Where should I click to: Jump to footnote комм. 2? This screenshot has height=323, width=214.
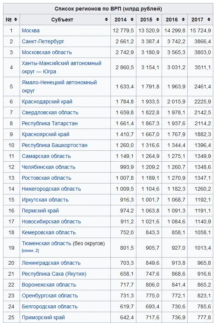pyautogui.click(x=31, y=250)
